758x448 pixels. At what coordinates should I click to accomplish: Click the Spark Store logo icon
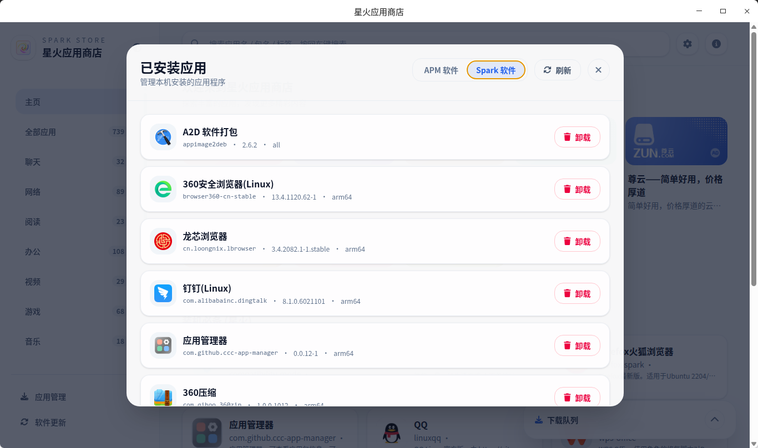(x=23, y=48)
